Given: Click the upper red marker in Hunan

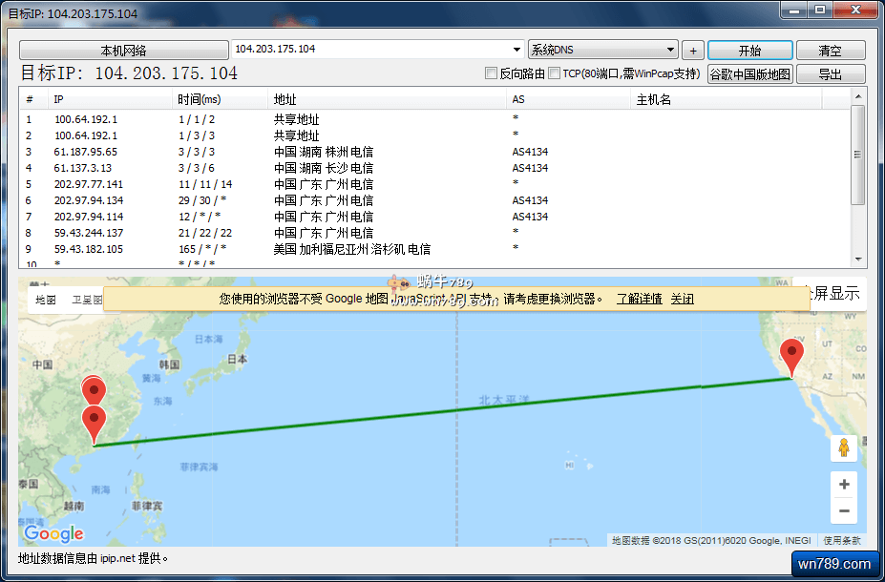Looking at the screenshot, I should click(94, 390).
